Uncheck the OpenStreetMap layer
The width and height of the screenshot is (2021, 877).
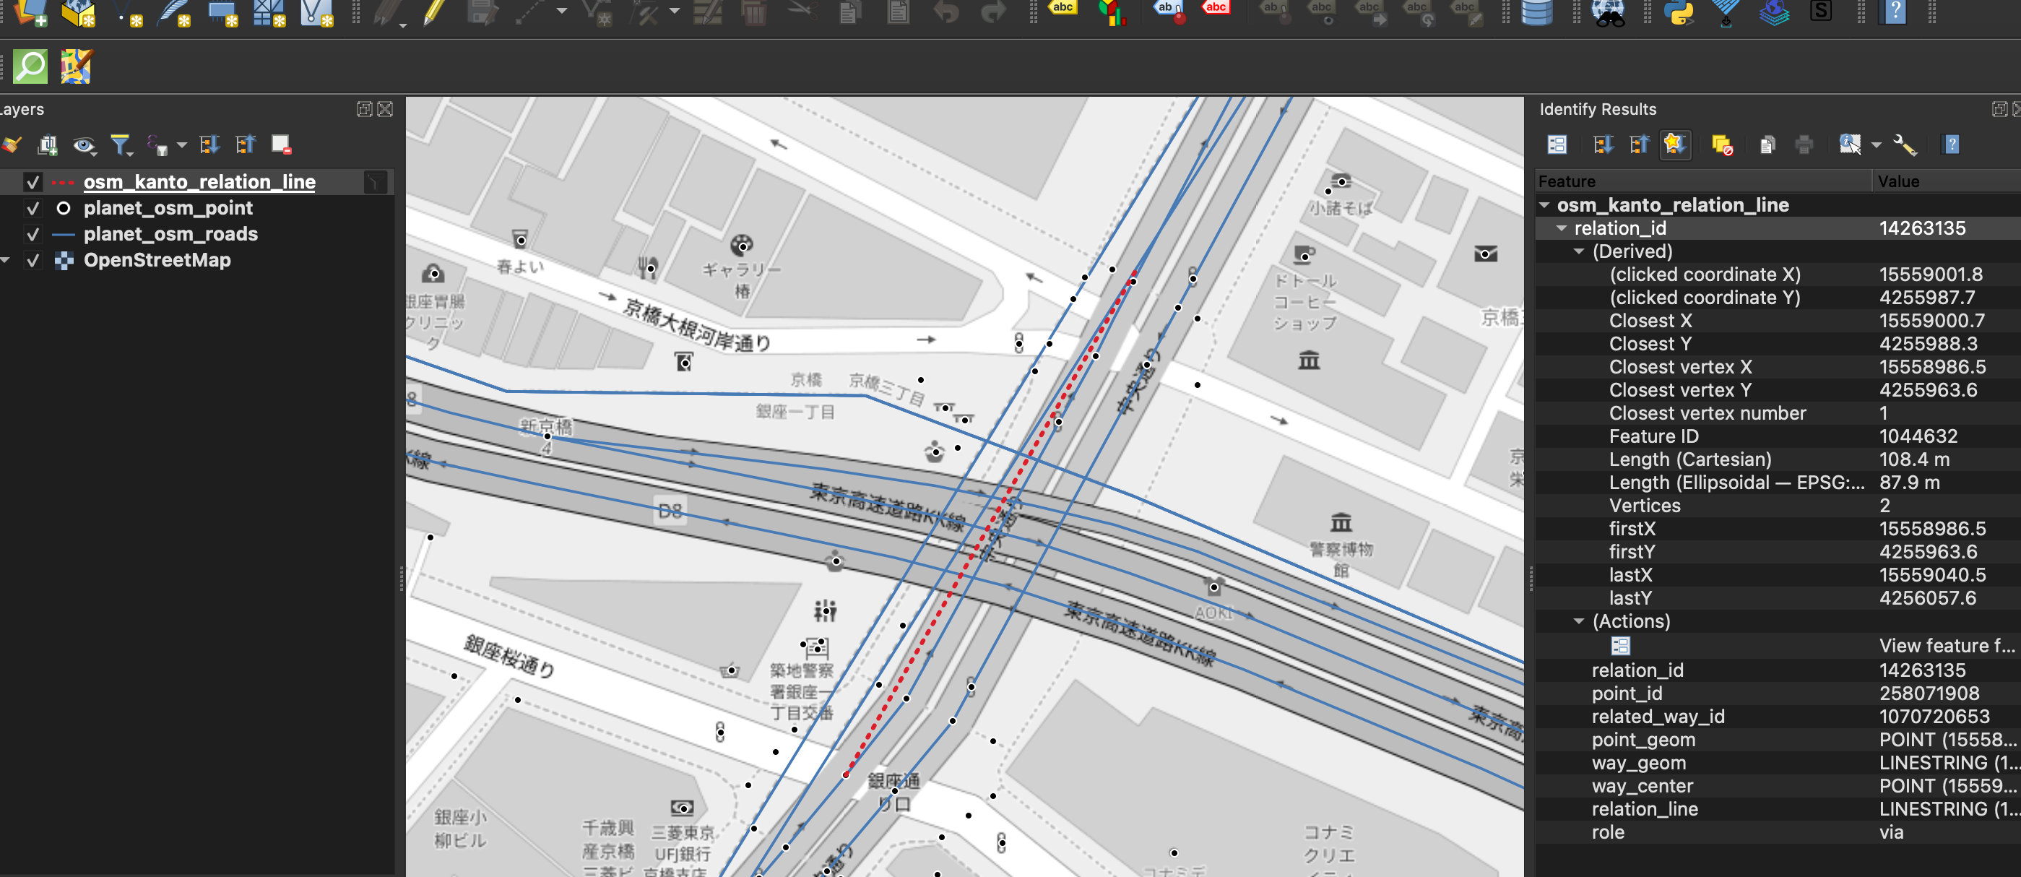[x=33, y=259]
